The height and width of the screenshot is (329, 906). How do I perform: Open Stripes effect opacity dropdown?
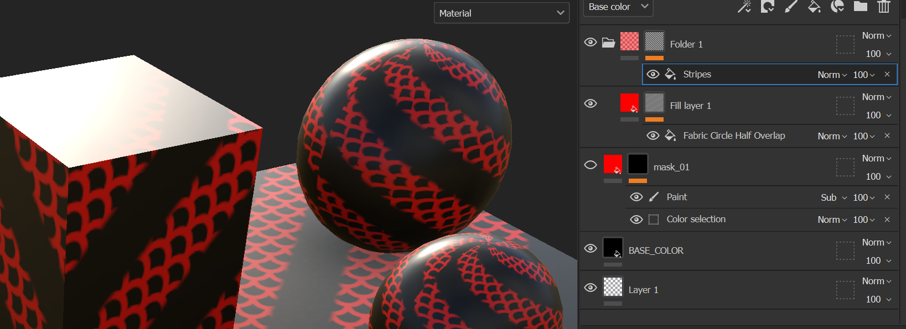tap(864, 75)
